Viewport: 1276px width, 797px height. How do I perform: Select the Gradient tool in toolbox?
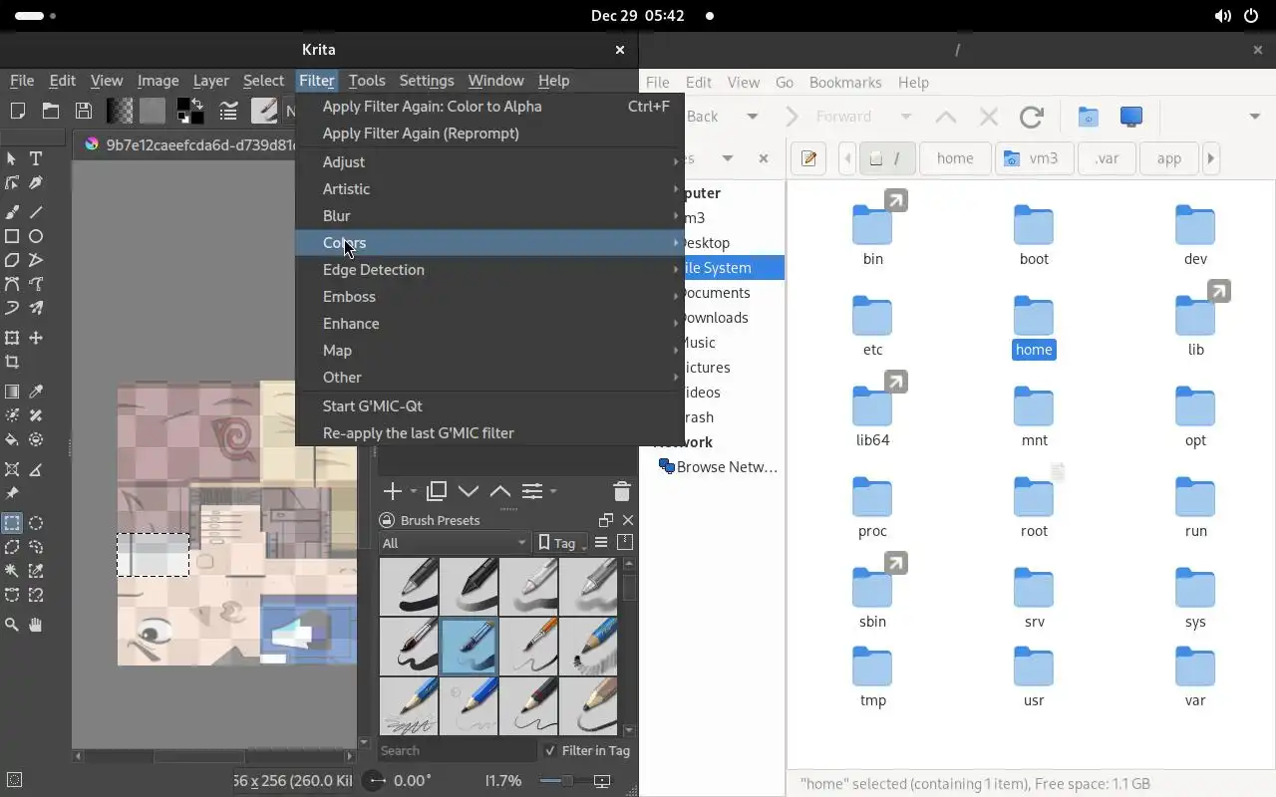(12, 392)
